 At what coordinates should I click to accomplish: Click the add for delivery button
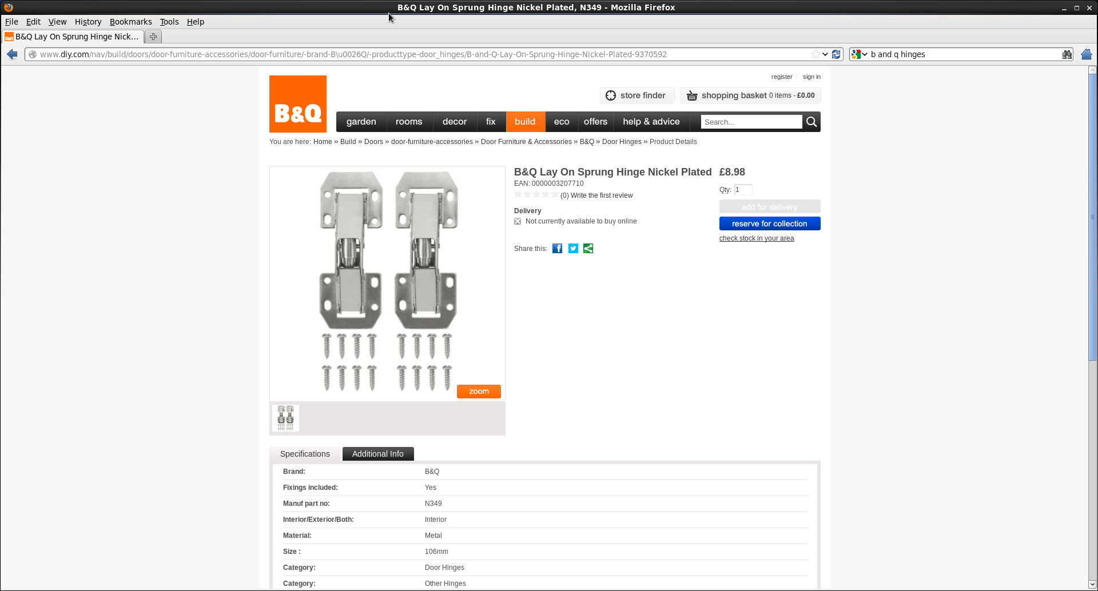(x=770, y=206)
